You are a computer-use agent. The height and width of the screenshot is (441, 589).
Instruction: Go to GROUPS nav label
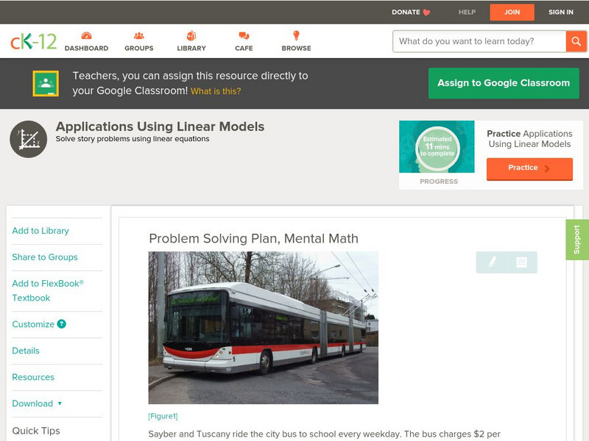(x=139, y=48)
